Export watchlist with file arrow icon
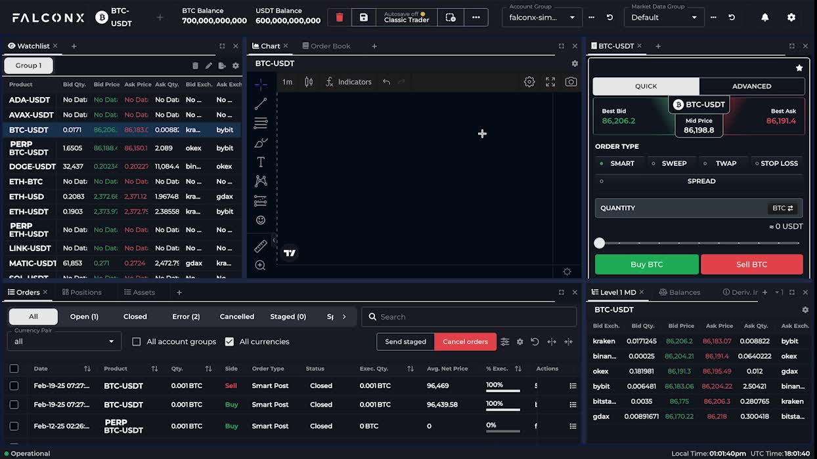Screen dimensions: 817x459 pos(222,66)
